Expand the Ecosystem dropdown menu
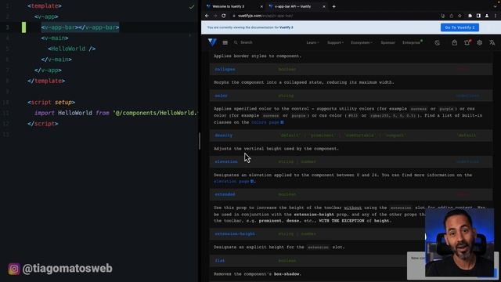This screenshot has height=282, width=501. click(x=362, y=42)
